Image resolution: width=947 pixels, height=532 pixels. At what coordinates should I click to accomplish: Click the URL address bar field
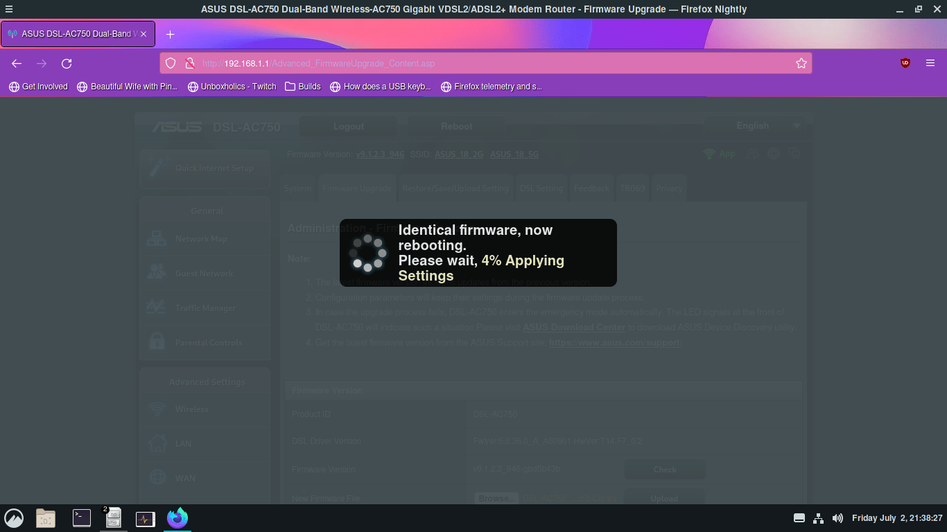coord(485,64)
